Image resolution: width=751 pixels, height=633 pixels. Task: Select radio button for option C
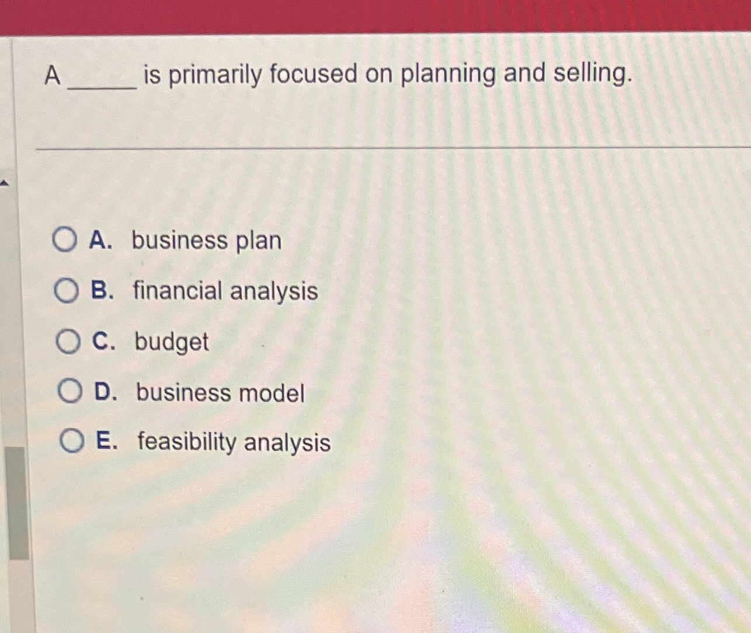pyautogui.click(x=67, y=342)
